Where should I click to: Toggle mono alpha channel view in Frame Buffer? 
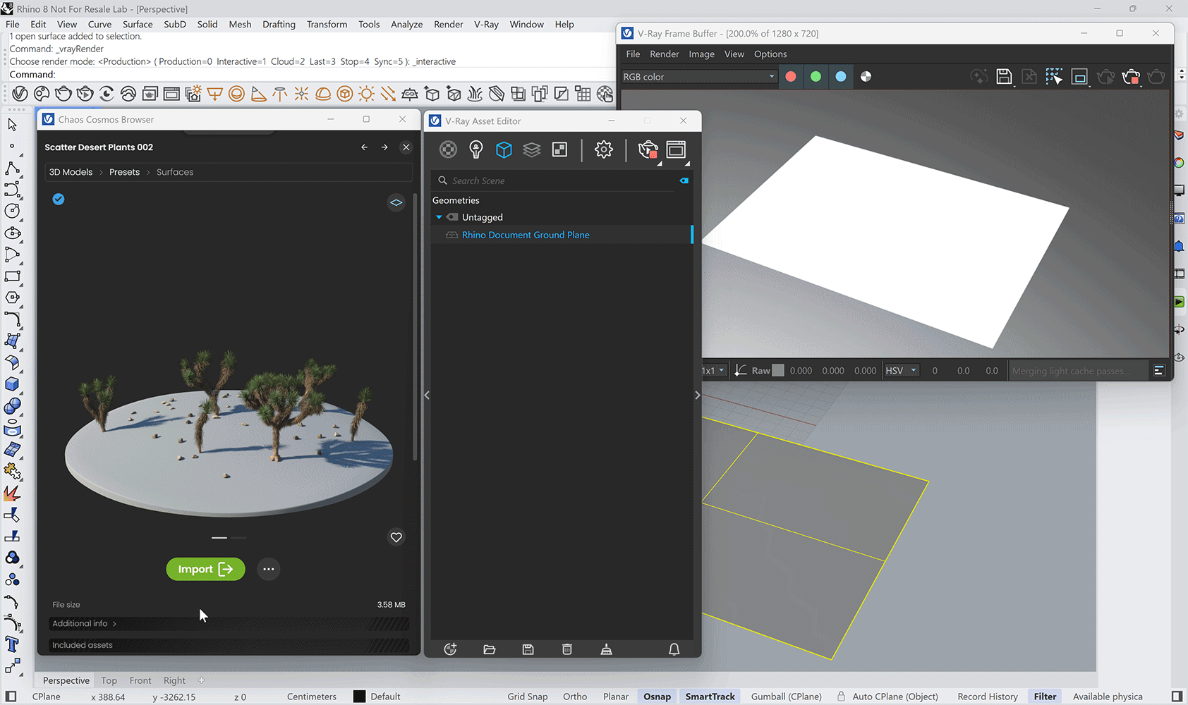point(866,77)
